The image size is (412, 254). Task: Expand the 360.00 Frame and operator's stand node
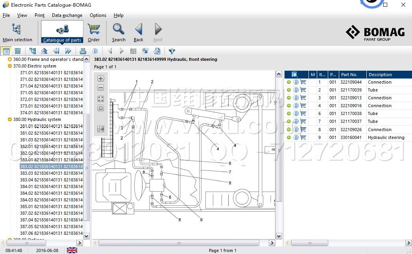click(10, 59)
